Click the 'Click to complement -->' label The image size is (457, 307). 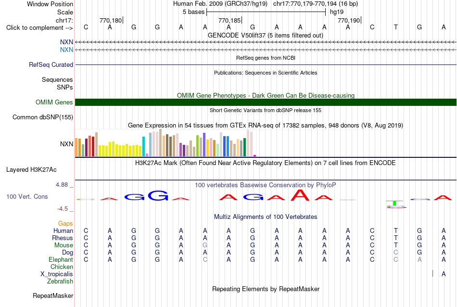click(39, 28)
